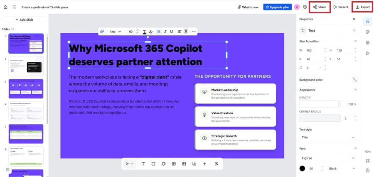Click Export button
The height and width of the screenshot is (177, 374).
362,7
